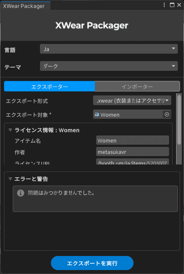Image resolution: width=184 pixels, height=274 pixels.
Task: Click the エクスポート形式 label
Action: (27, 101)
